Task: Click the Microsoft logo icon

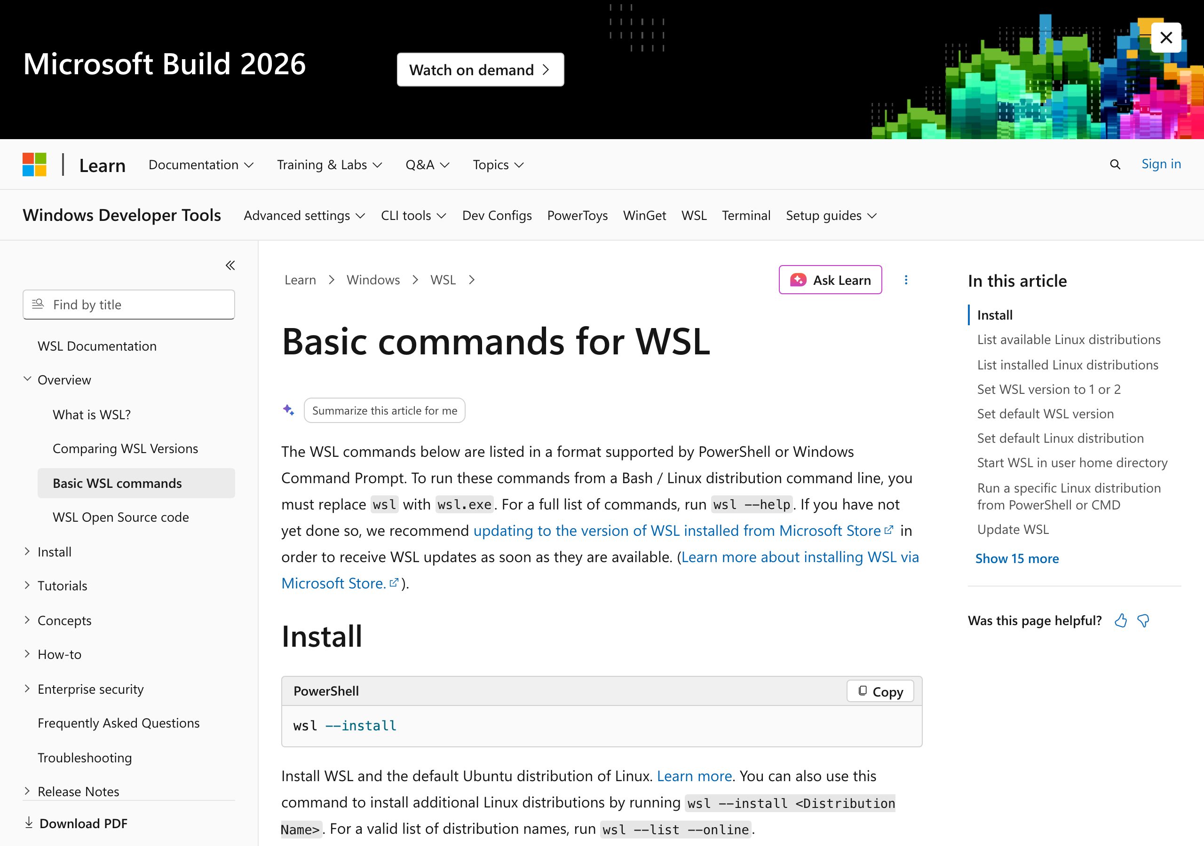Action: (x=35, y=164)
